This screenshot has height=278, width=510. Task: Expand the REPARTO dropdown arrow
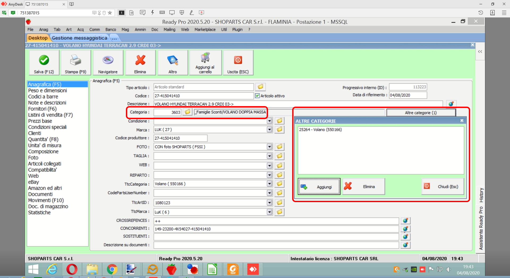(270, 175)
